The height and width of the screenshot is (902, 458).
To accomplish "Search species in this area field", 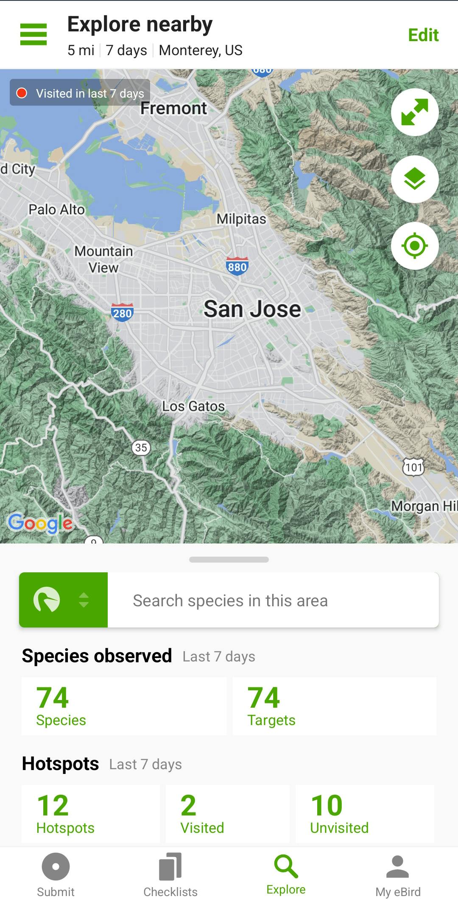I will (x=273, y=600).
